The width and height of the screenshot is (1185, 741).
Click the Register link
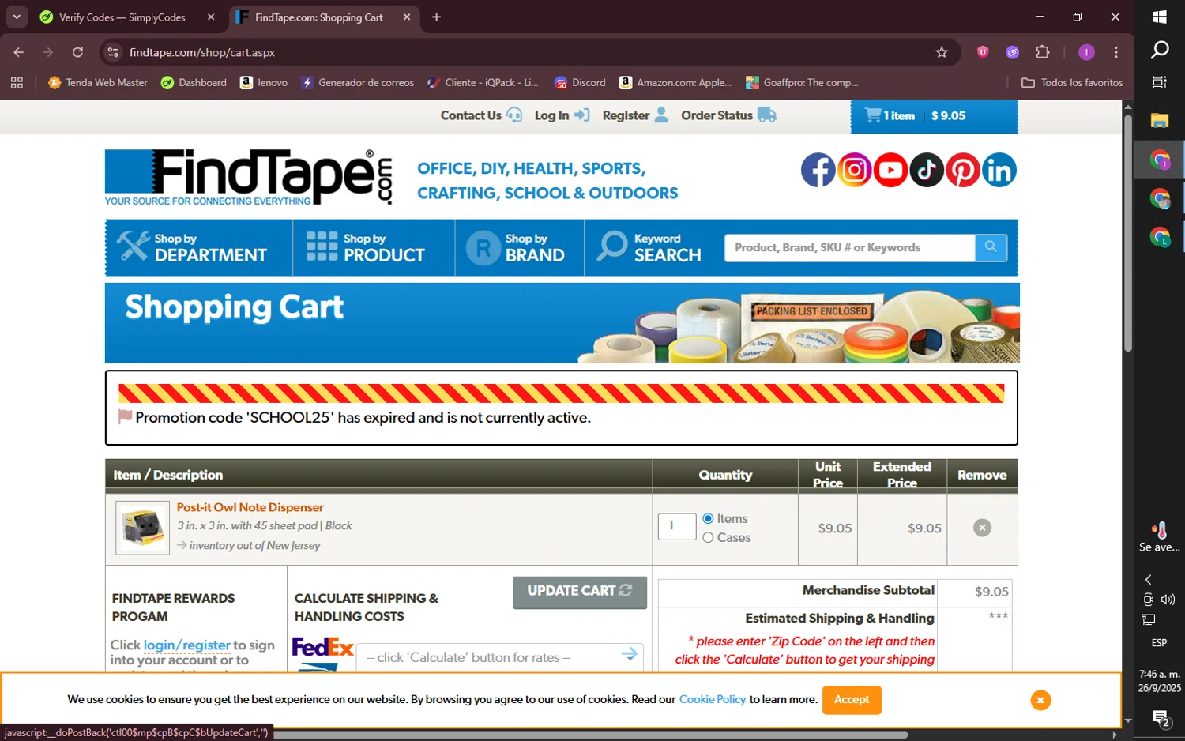click(635, 115)
